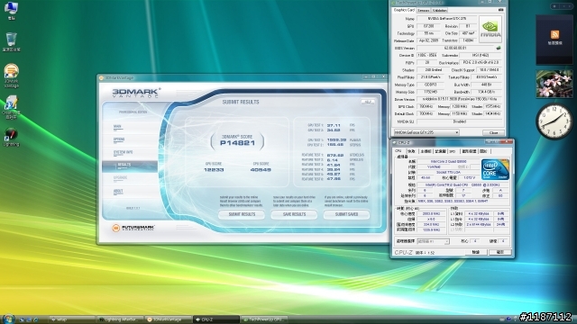Switch to 3DMarkVantage taskbar button

(168, 319)
